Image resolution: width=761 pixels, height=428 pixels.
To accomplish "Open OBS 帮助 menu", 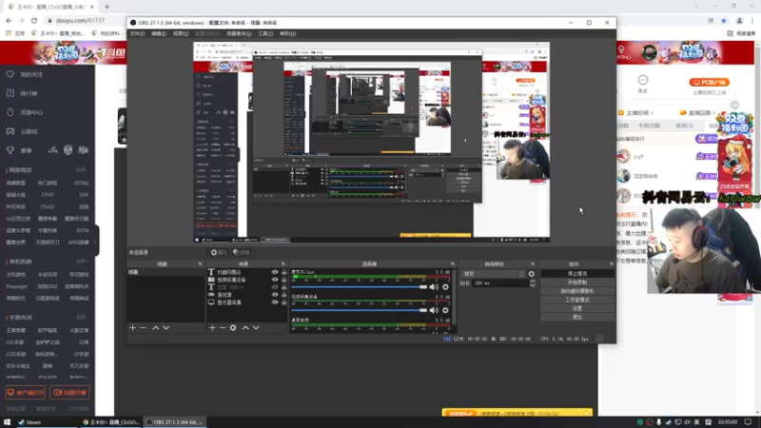I will (287, 33).
